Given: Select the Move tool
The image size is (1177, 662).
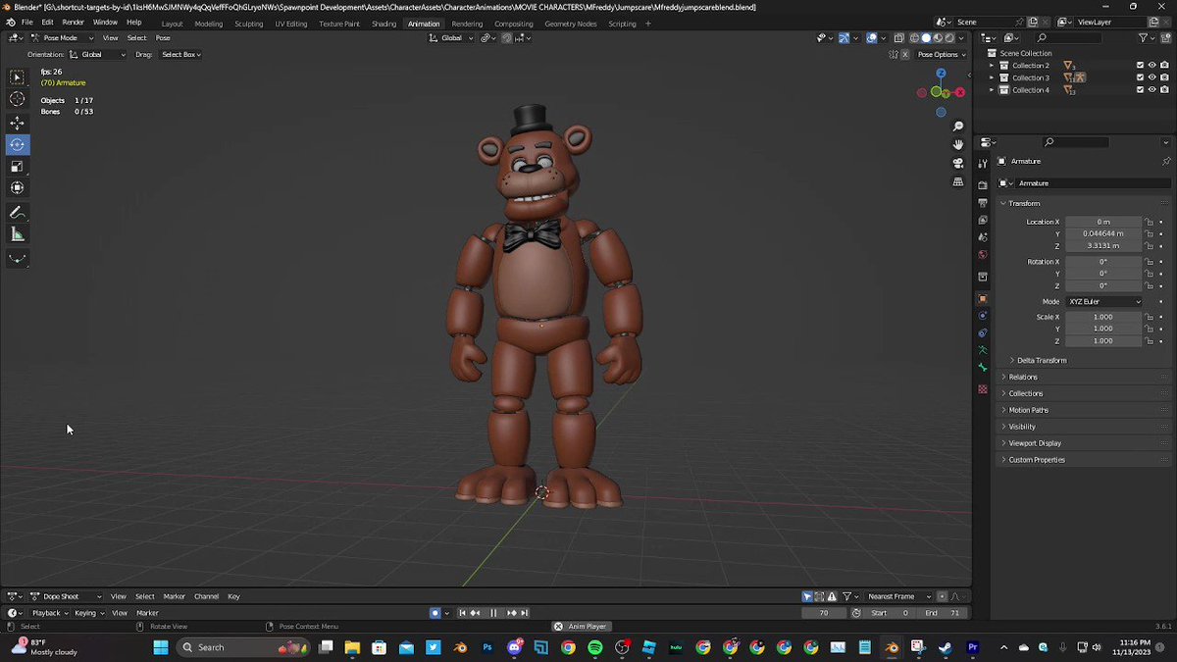Looking at the screenshot, I should pyautogui.click(x=18, y=124).
